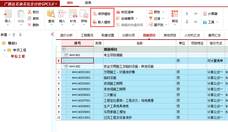The width and height of the screenshot is (228, 132).
Task: Open the 导入 import tool
Action: point(8,16)
